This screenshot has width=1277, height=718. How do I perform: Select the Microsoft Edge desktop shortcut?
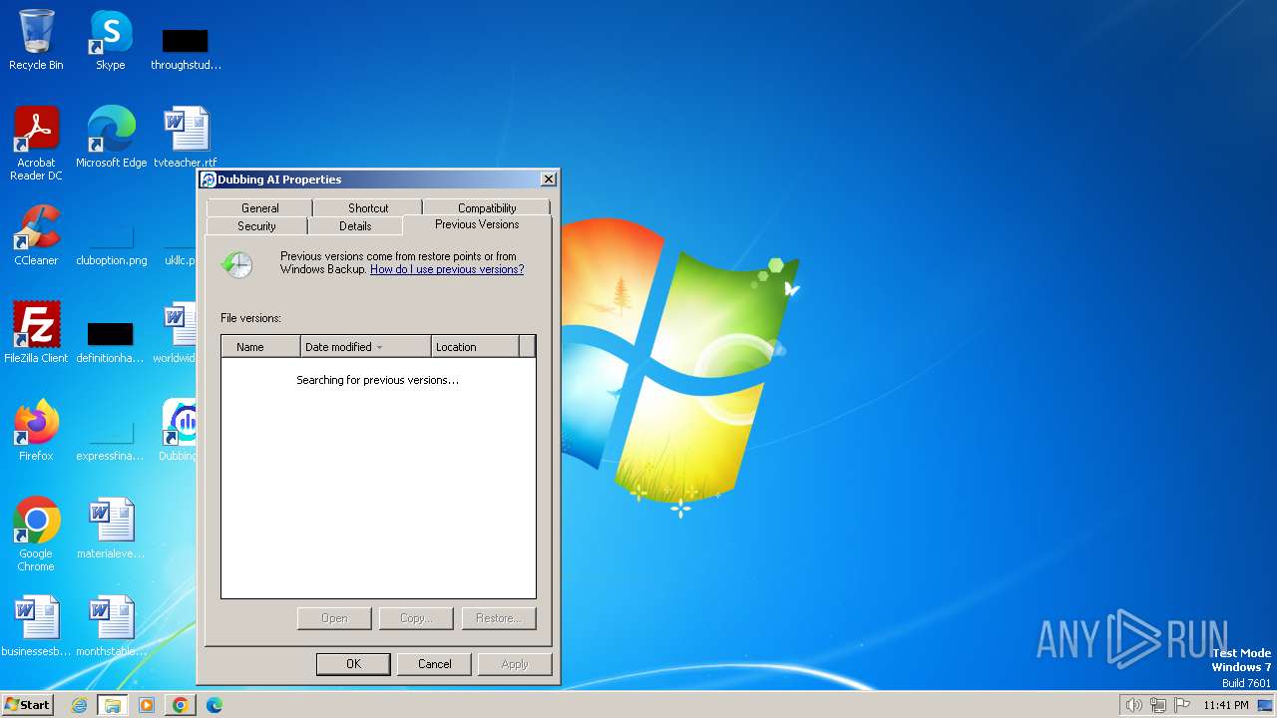111,138
